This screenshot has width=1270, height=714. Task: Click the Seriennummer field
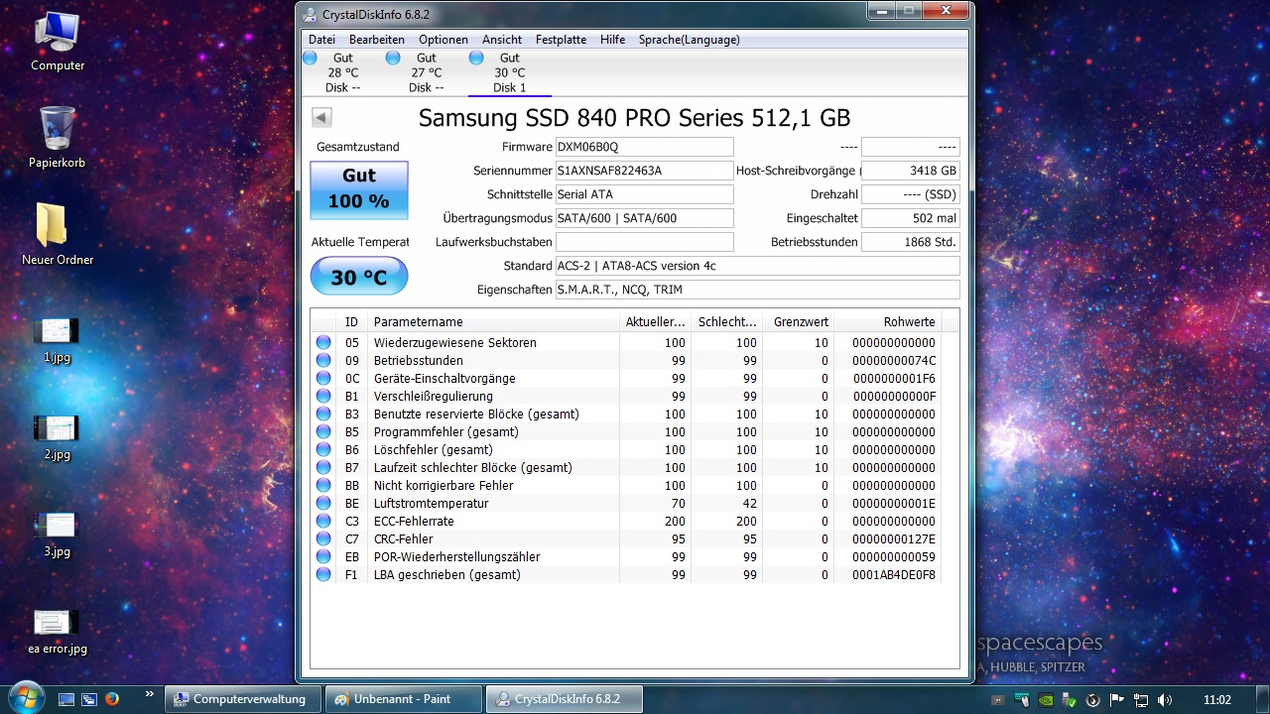[x=644, y=171]
